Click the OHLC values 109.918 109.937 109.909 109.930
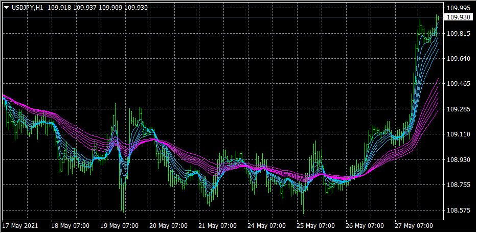 pyautogui.click(x=98, y=8)
